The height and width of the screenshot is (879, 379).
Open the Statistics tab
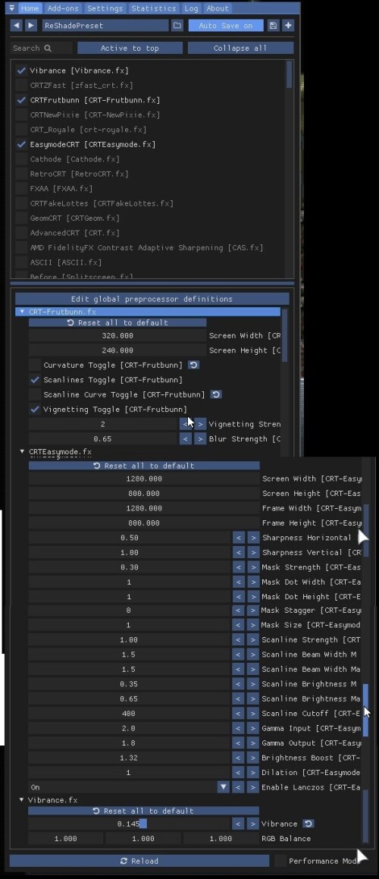tap(154, 8)
